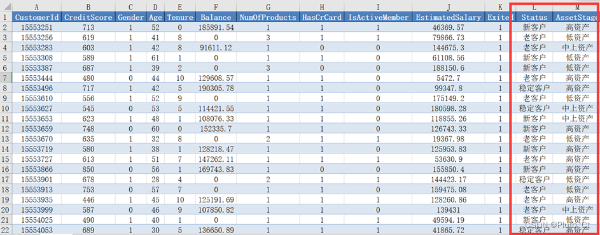The image size is (600, 235).
Task: Click Age cell in CustomerId 15553308 row
Action: coord(155,58)
